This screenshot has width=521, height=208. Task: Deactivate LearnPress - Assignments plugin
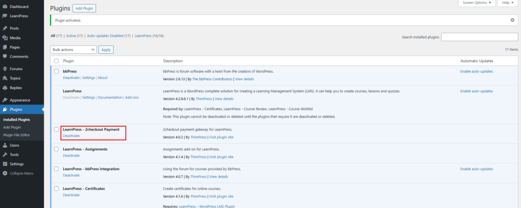71,155
